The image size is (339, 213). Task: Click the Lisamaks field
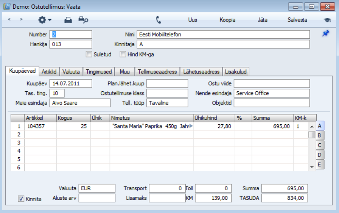(x=167, y=198)
